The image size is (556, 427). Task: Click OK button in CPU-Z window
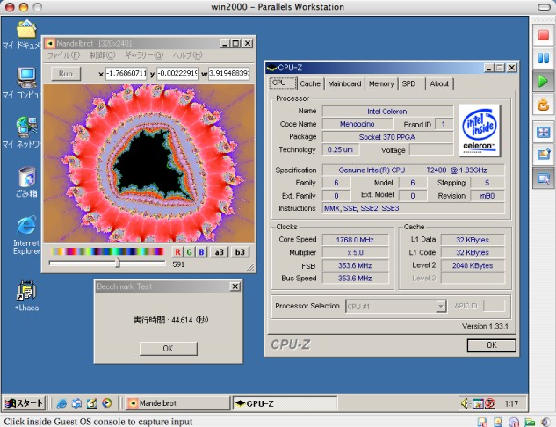click(x=492, y=345)
